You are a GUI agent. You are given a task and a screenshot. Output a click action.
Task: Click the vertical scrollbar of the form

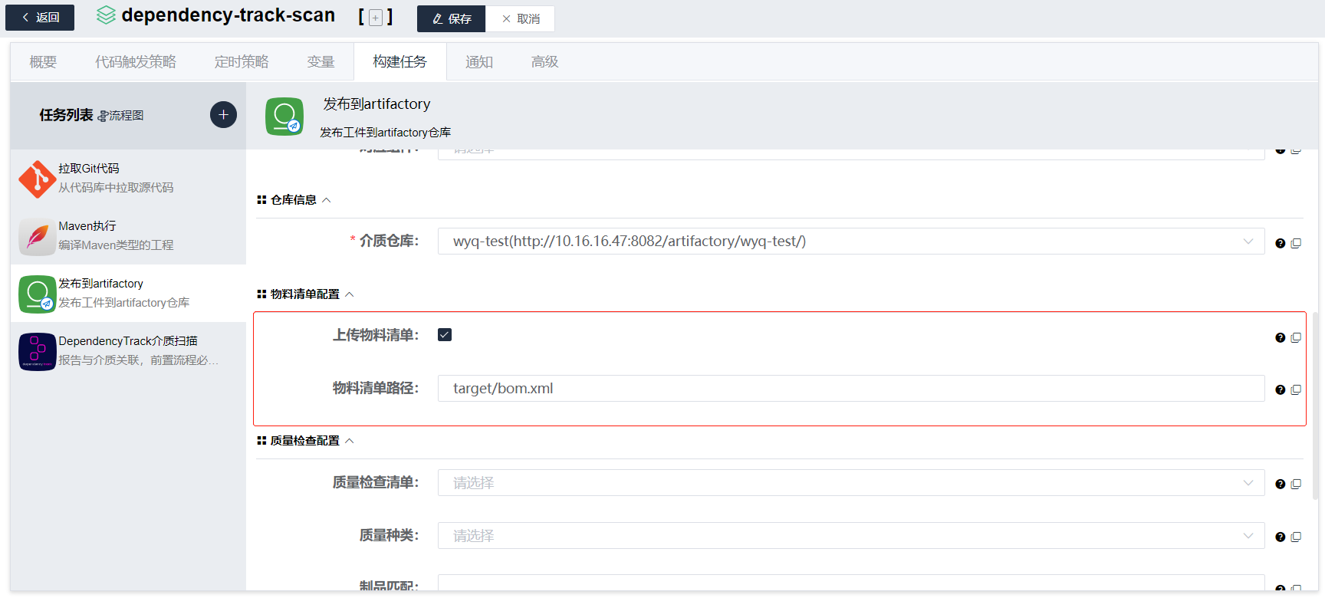click(x=1315, y=406)
